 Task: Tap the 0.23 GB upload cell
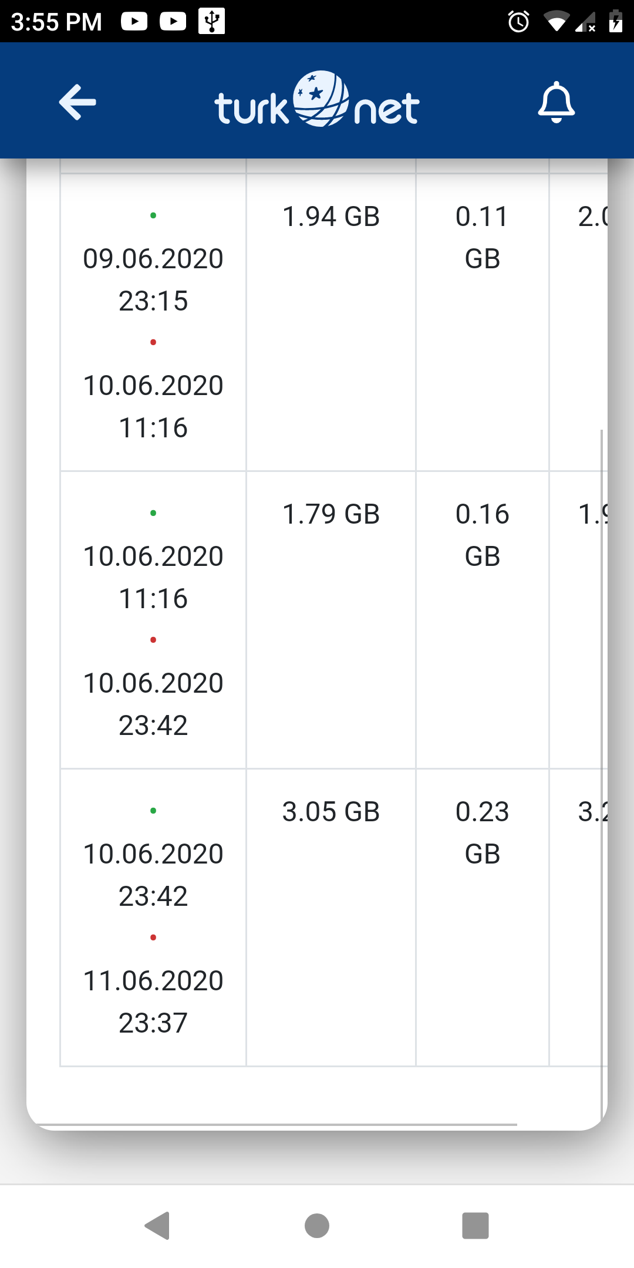pyautogui.click(x=483, y=918)
